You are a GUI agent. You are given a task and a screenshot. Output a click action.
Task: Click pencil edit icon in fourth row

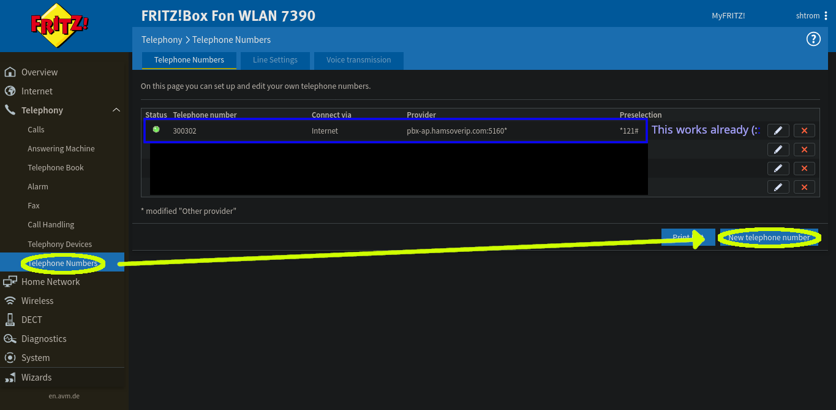pos(778,188)
